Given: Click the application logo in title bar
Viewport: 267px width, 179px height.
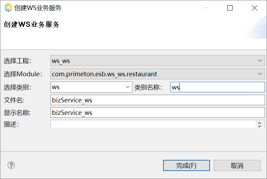Looking at the screenshot, I should coord(8,8).
